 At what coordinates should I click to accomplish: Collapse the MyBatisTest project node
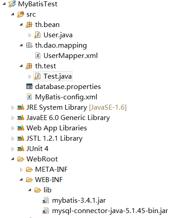pos(4,4)
